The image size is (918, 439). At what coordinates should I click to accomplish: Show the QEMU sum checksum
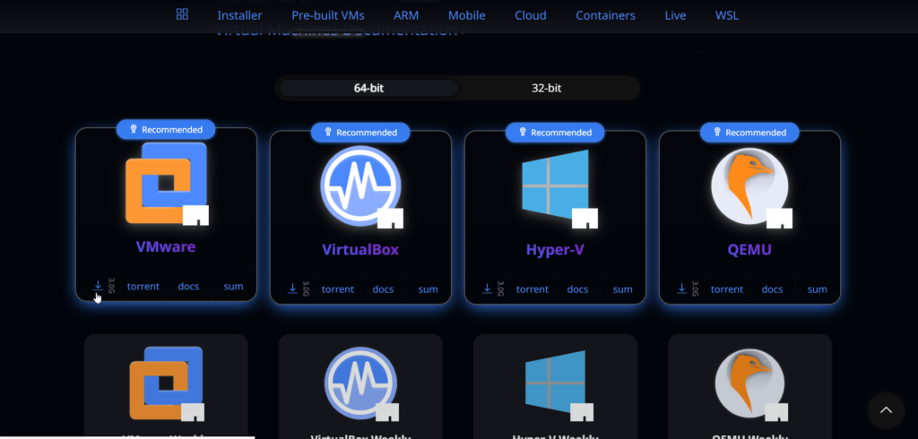click(x=818, y=289)
